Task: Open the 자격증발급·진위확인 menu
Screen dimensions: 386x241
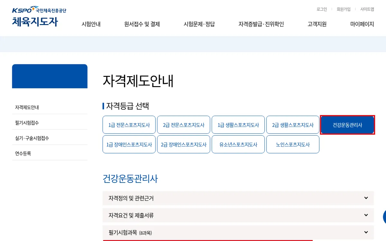Action: point(261,24)
